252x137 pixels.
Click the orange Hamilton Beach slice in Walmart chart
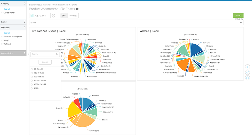(x=183, y=64)
